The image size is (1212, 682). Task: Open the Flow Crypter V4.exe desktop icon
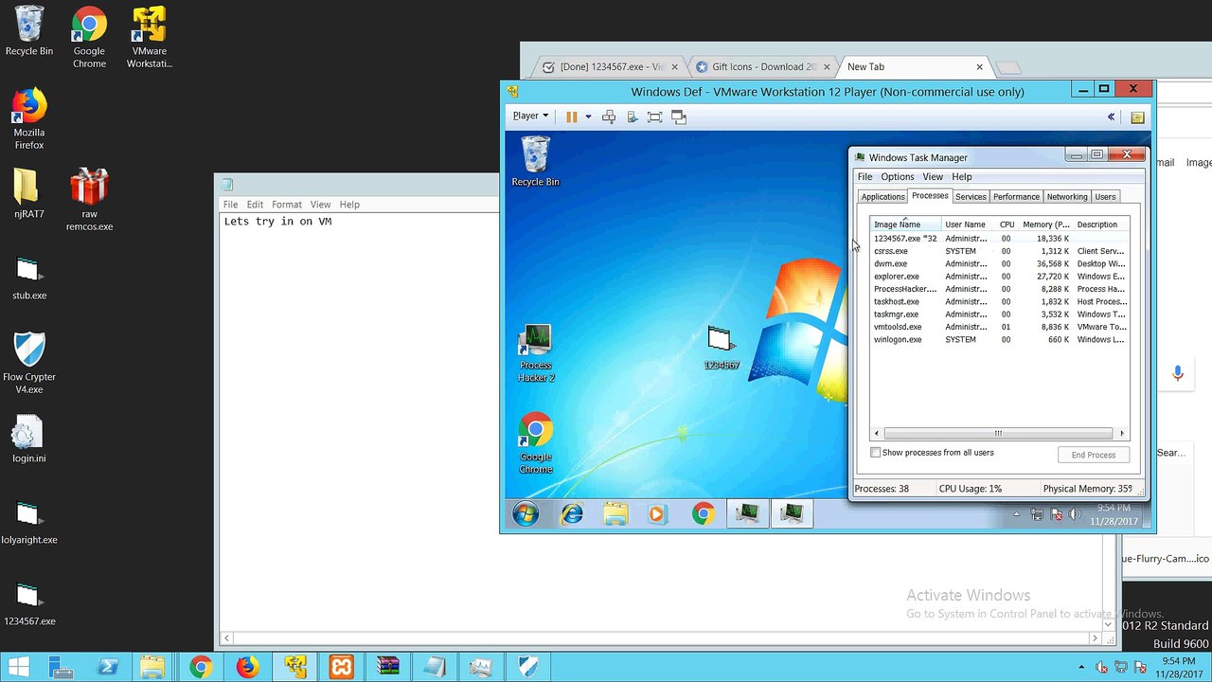29,363
